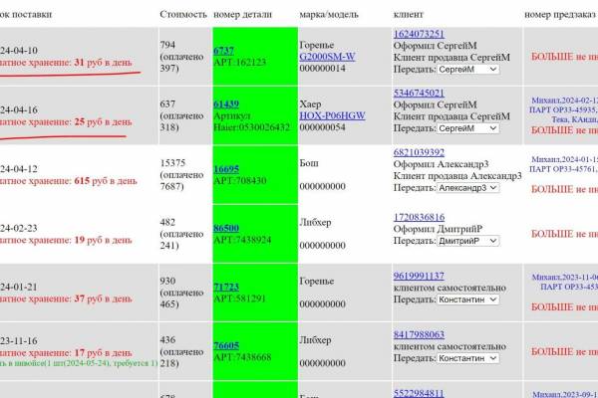Click the storage fee text 17 руб в день
The image size is (598, 398).
coord(103,352)
